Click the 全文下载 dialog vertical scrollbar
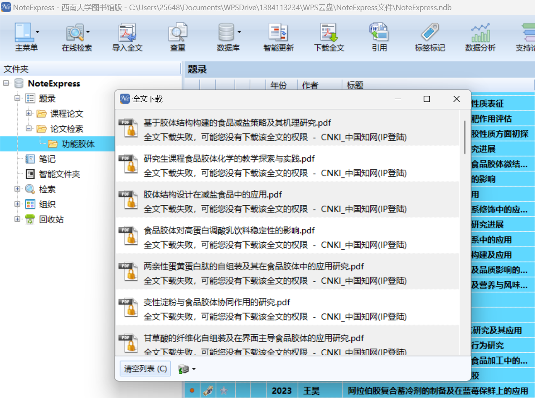The width and height of the screenshot is (535, 398). (464, 137)
